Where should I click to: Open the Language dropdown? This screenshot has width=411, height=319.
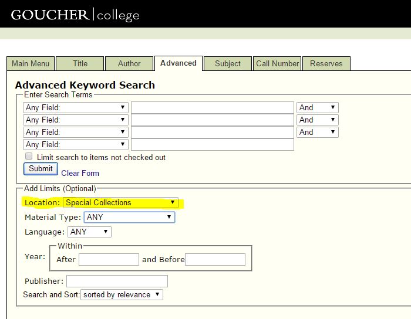[x=89, y=232]
